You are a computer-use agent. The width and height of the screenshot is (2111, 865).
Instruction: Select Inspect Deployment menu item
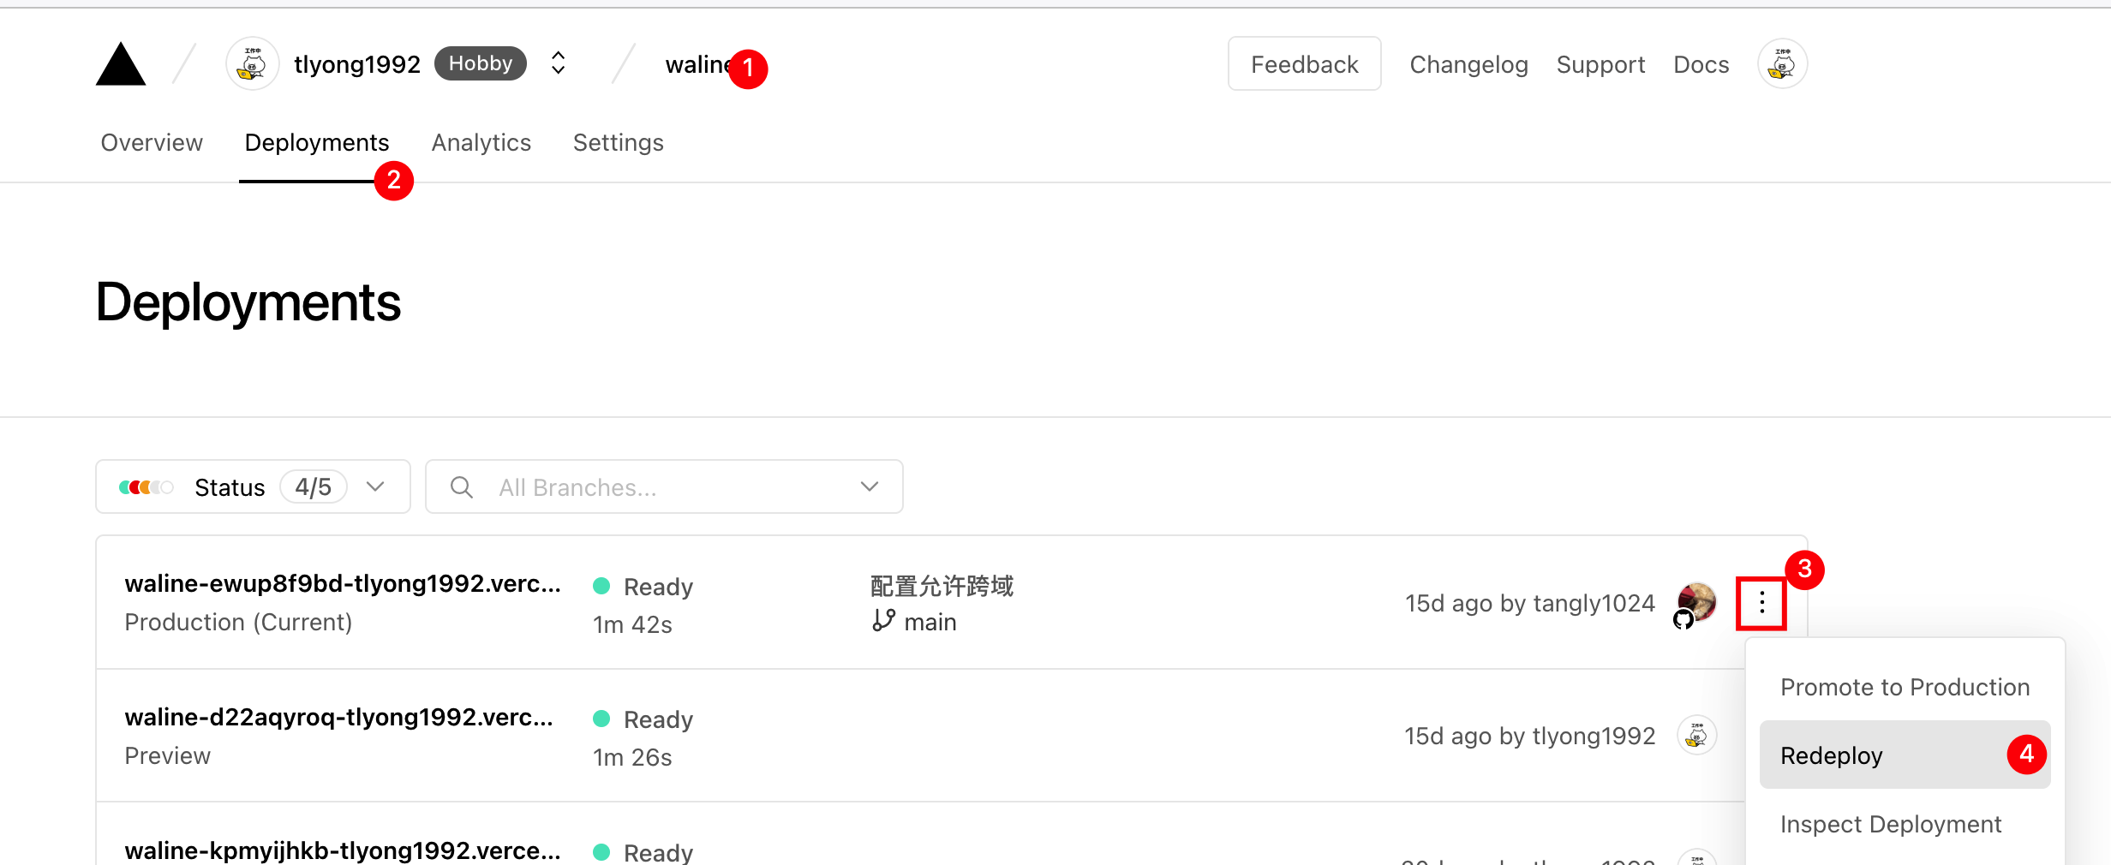point(1905,824)
